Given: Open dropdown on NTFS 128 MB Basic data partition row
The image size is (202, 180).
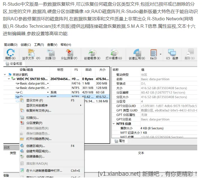Looking at the screenshot, I should (x=48, y=88).
